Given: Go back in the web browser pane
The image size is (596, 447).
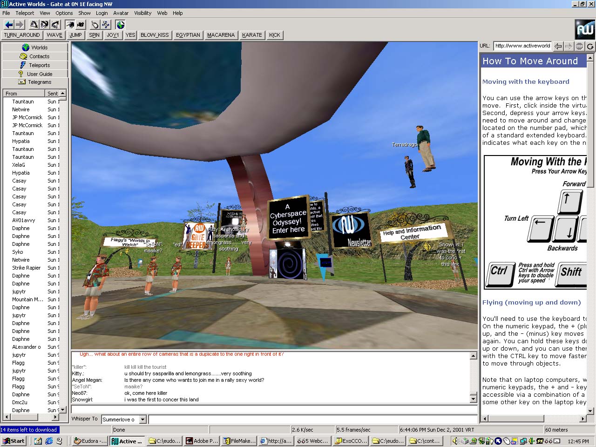Looking at the screenshot, I should 558,46.
